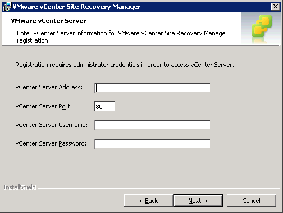Click the vCenter Server Username label
This screenshot has width=283, height=213.
click(51, 125)
